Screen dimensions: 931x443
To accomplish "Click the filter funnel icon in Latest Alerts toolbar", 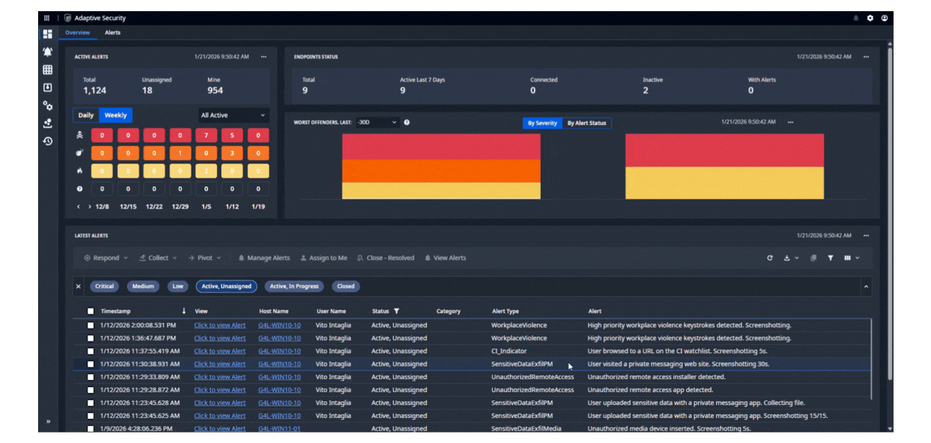I will [x=830, y=258].
